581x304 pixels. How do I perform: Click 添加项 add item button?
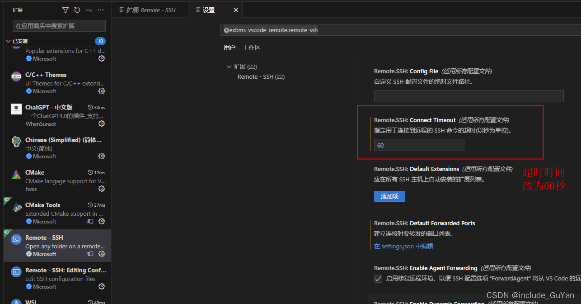point(389,196)
